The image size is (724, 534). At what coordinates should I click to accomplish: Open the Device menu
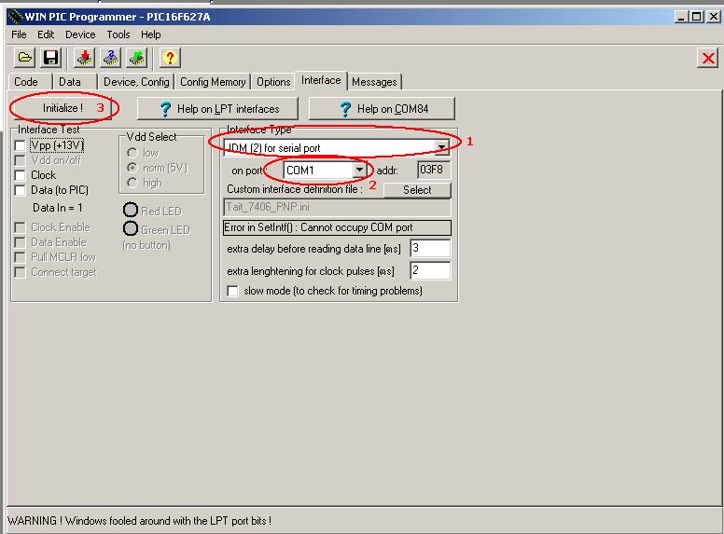pyautogui.click(x=80, y=34)
